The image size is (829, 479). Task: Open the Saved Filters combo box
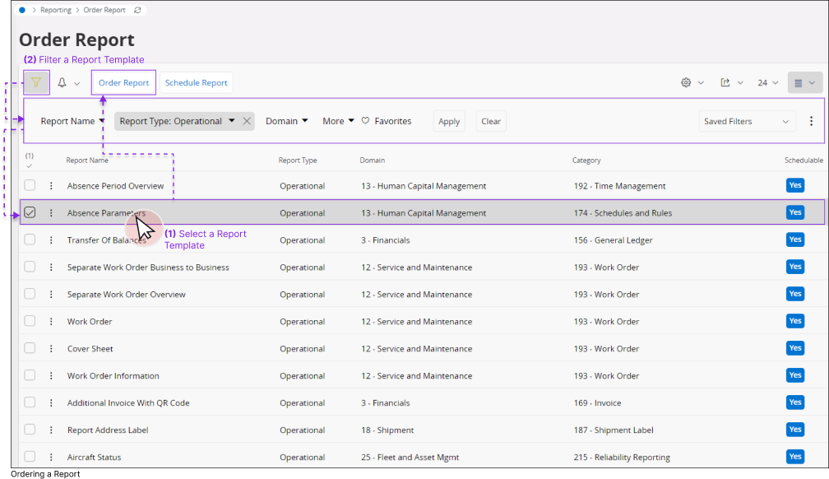(x=747, y=121)
